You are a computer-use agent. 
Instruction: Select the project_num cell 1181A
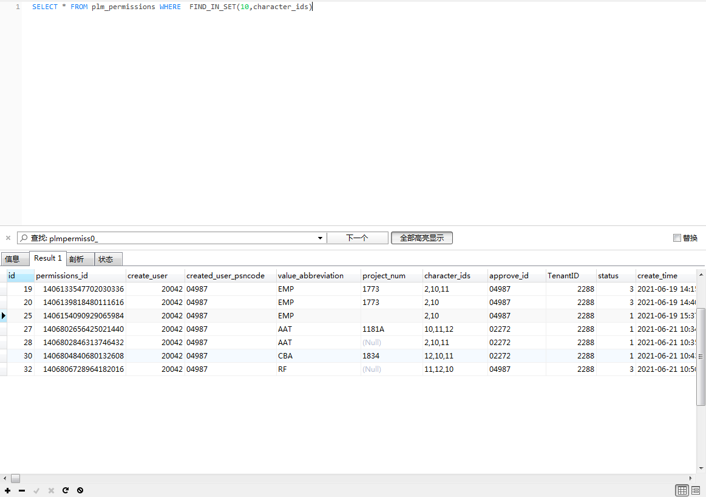(392, 329)
